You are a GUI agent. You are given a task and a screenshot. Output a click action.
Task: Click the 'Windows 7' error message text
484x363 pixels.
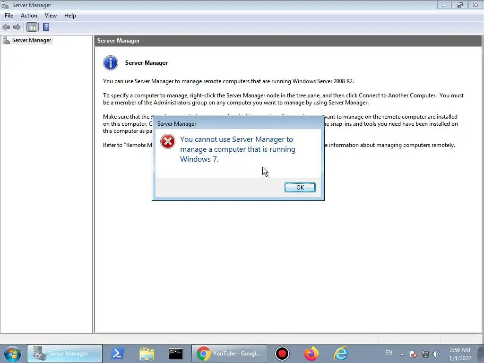coord(237,149)
